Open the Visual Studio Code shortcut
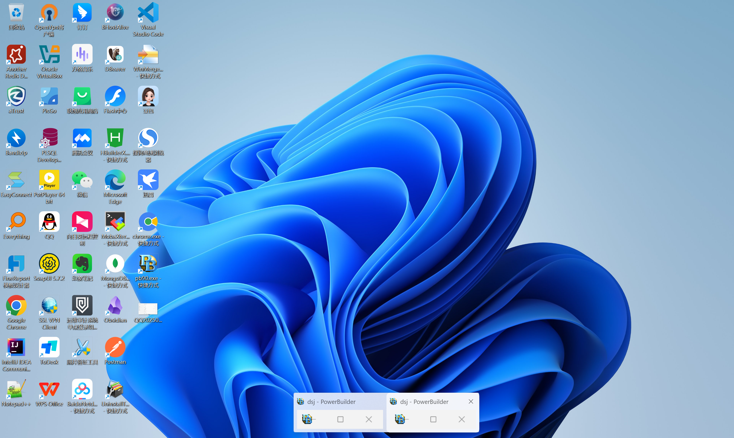The image size is (734, 438). (148, 13)
